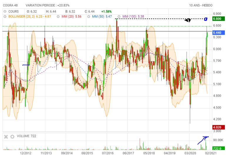The width and height of the screenshot is (231, 155).
Task: Click the 5.56 MM (20) value
Action: tap(78, 16)
